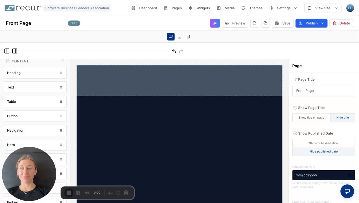The height and width of the screenshot is (203, 359).
Task: Open the LE user avatar menu
Action: (x=350, y=8)
